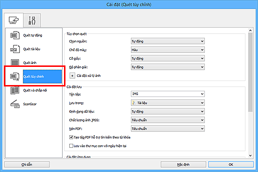Disable Tạo tệp PDF hỗ trợ tìm kiếm checkbox
258x172 pixels.
[71, 137]
